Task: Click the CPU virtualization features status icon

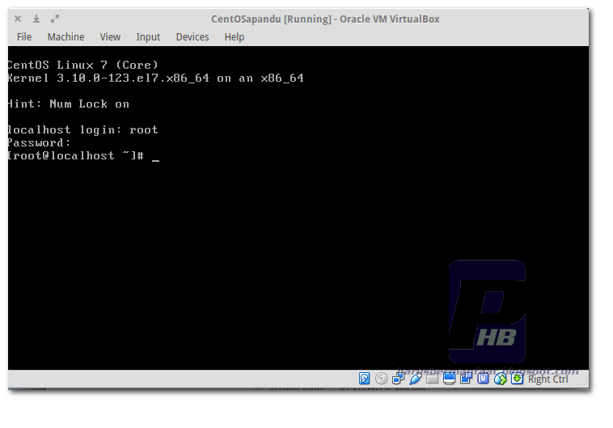Action: [x=484, y=379]
